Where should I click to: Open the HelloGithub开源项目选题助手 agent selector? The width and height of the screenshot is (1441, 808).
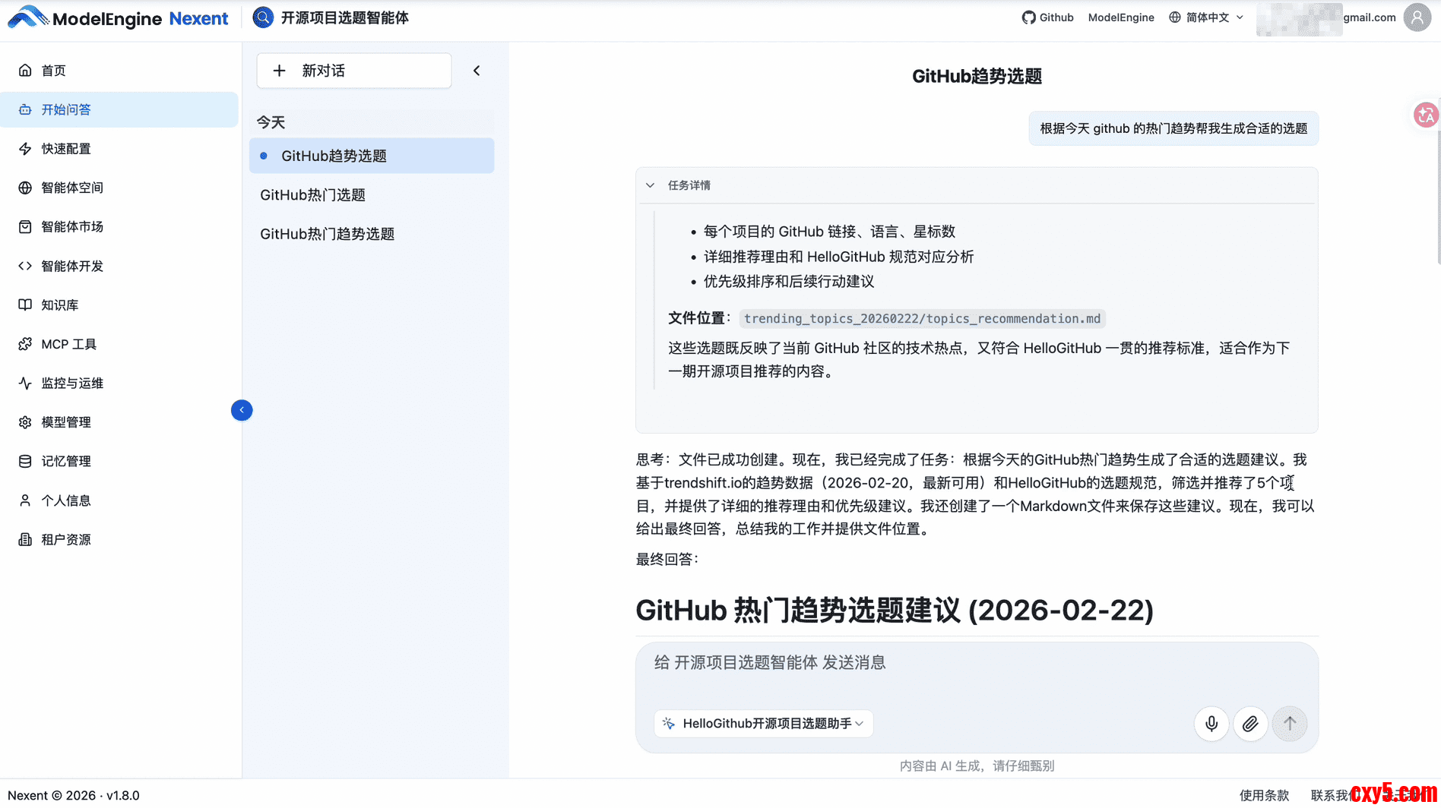pyautogui.click(x=764, y=724)
